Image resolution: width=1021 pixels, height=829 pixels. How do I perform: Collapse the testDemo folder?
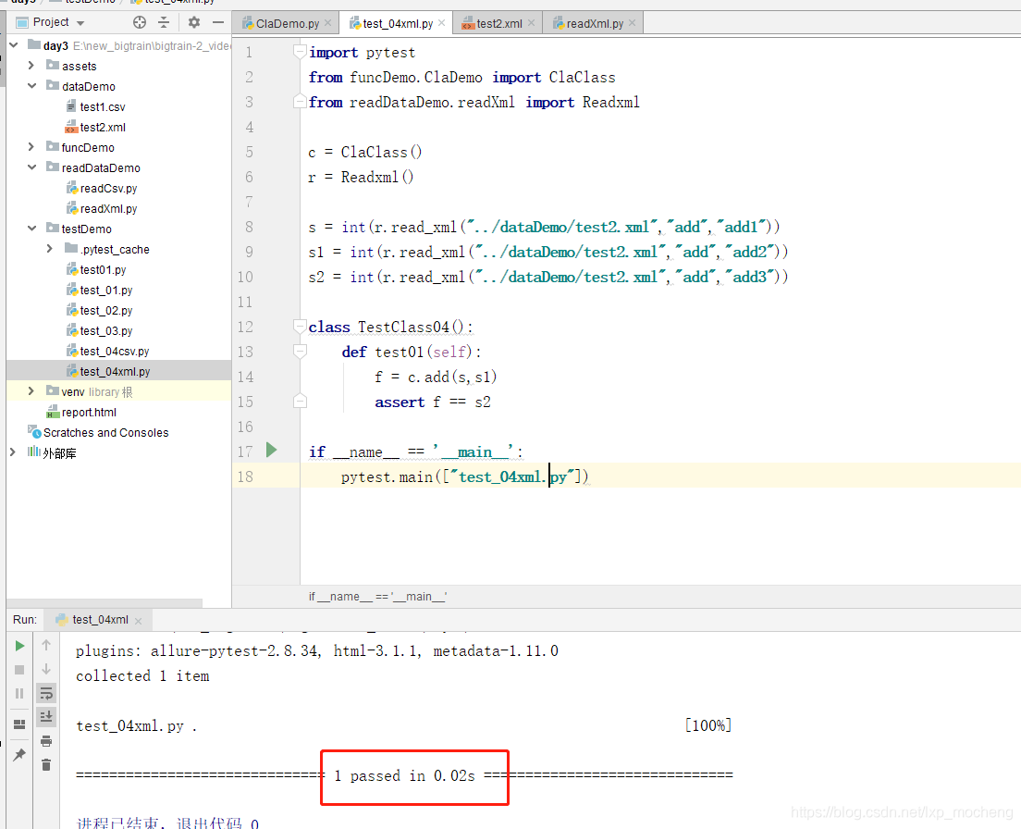[31, 229]
